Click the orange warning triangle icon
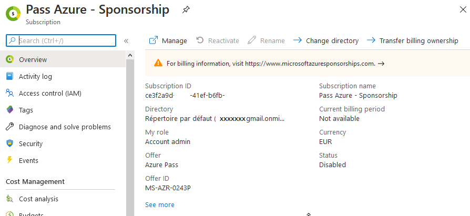The width and height of the screenshot is (470, 216). pos(158,63)
